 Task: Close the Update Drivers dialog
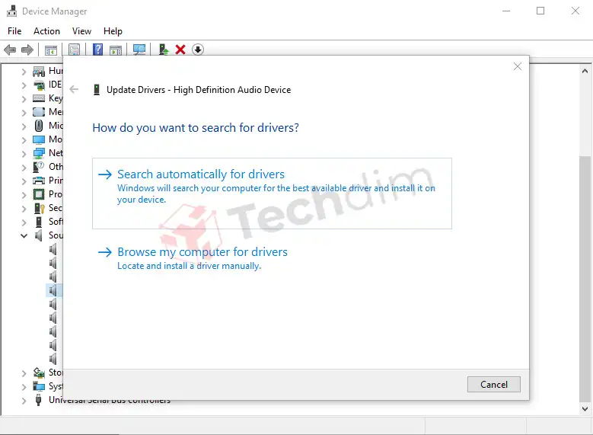(x=518, y=66)
